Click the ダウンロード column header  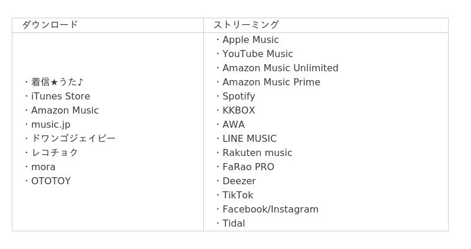pos(50,25)
